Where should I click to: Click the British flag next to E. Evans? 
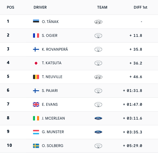click(36, 104)
